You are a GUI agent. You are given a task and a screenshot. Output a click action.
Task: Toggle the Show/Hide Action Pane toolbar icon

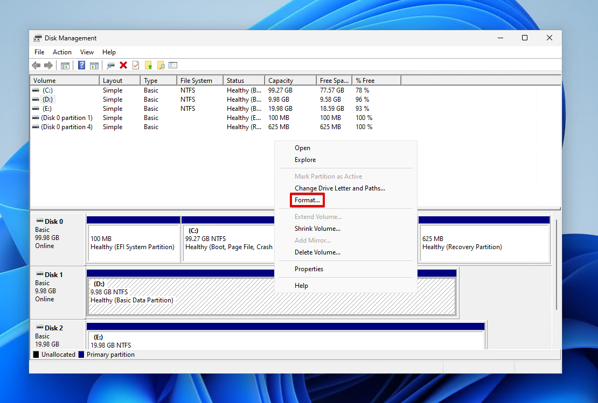tap(95, 65)
